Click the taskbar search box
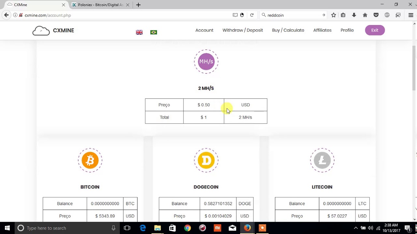Image resolution: width=417 pixels, height=234 pixels. pyautogui.click(x=68, y=228)
